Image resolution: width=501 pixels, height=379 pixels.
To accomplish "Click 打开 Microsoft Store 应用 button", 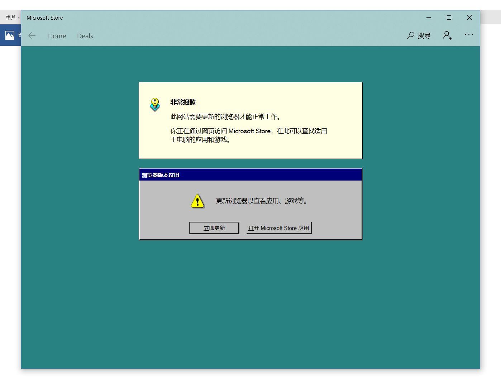I will (279, 228).
